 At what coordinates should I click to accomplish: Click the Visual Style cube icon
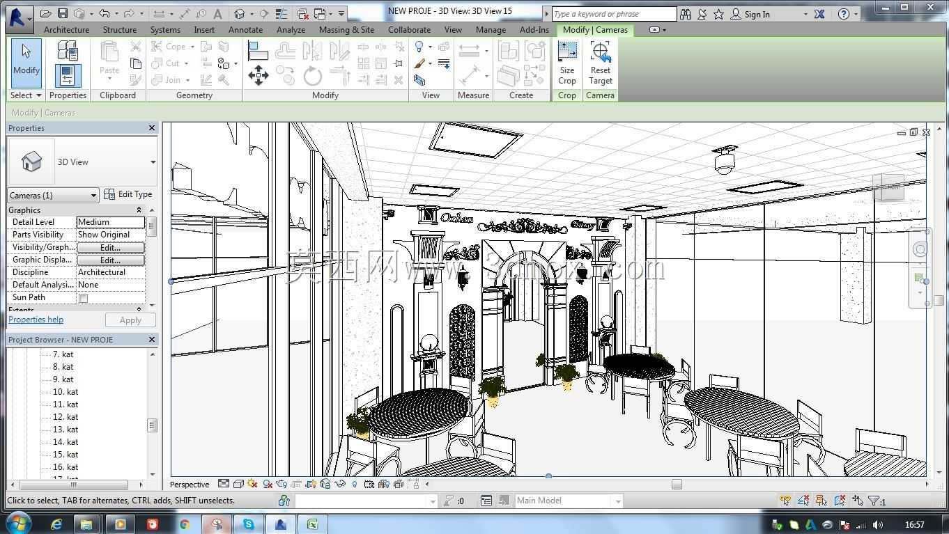tap(238, 484)
